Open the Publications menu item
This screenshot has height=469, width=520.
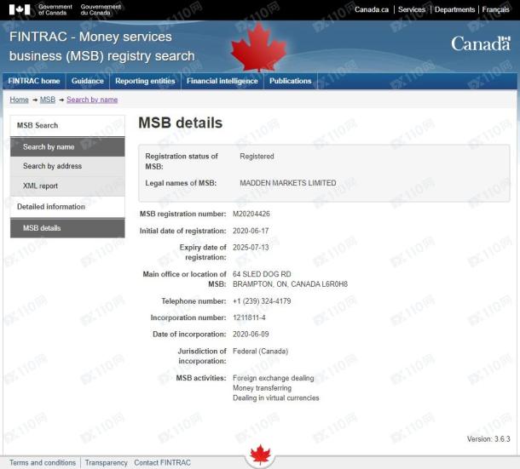(x=290, y=81)
